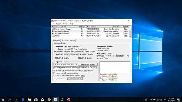Open the Windows Start menu

click(3, 99)
